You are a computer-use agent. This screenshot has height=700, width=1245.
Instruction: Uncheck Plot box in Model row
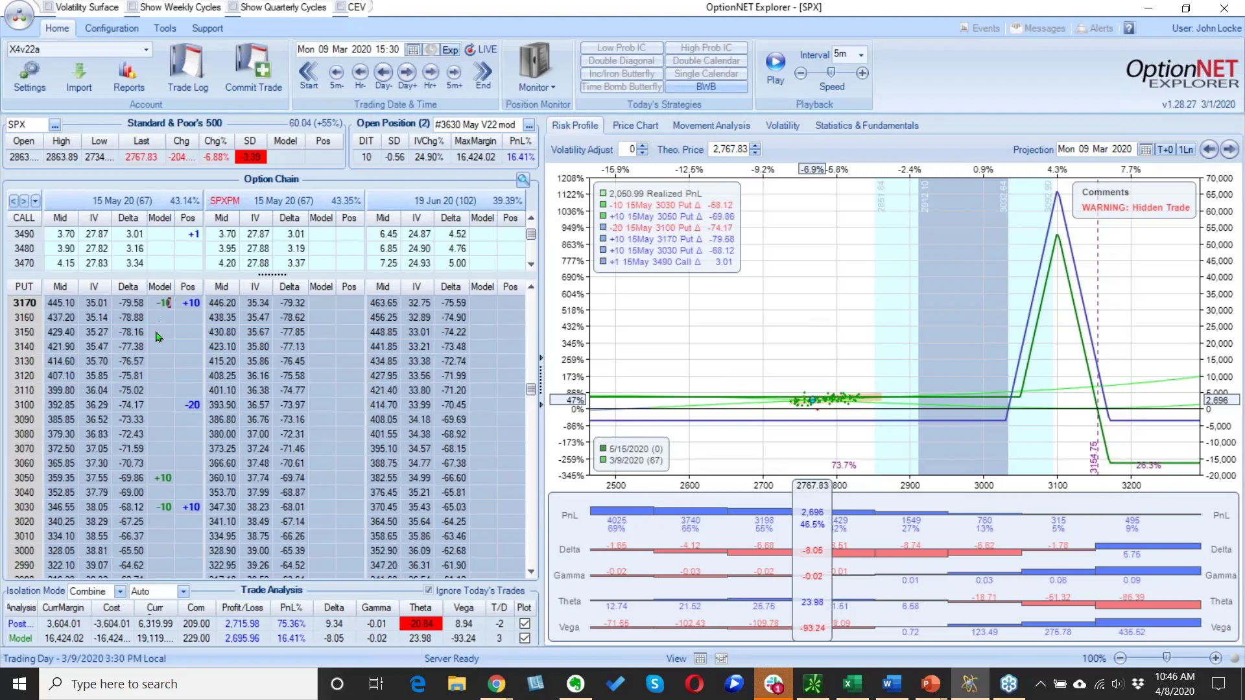525,638
